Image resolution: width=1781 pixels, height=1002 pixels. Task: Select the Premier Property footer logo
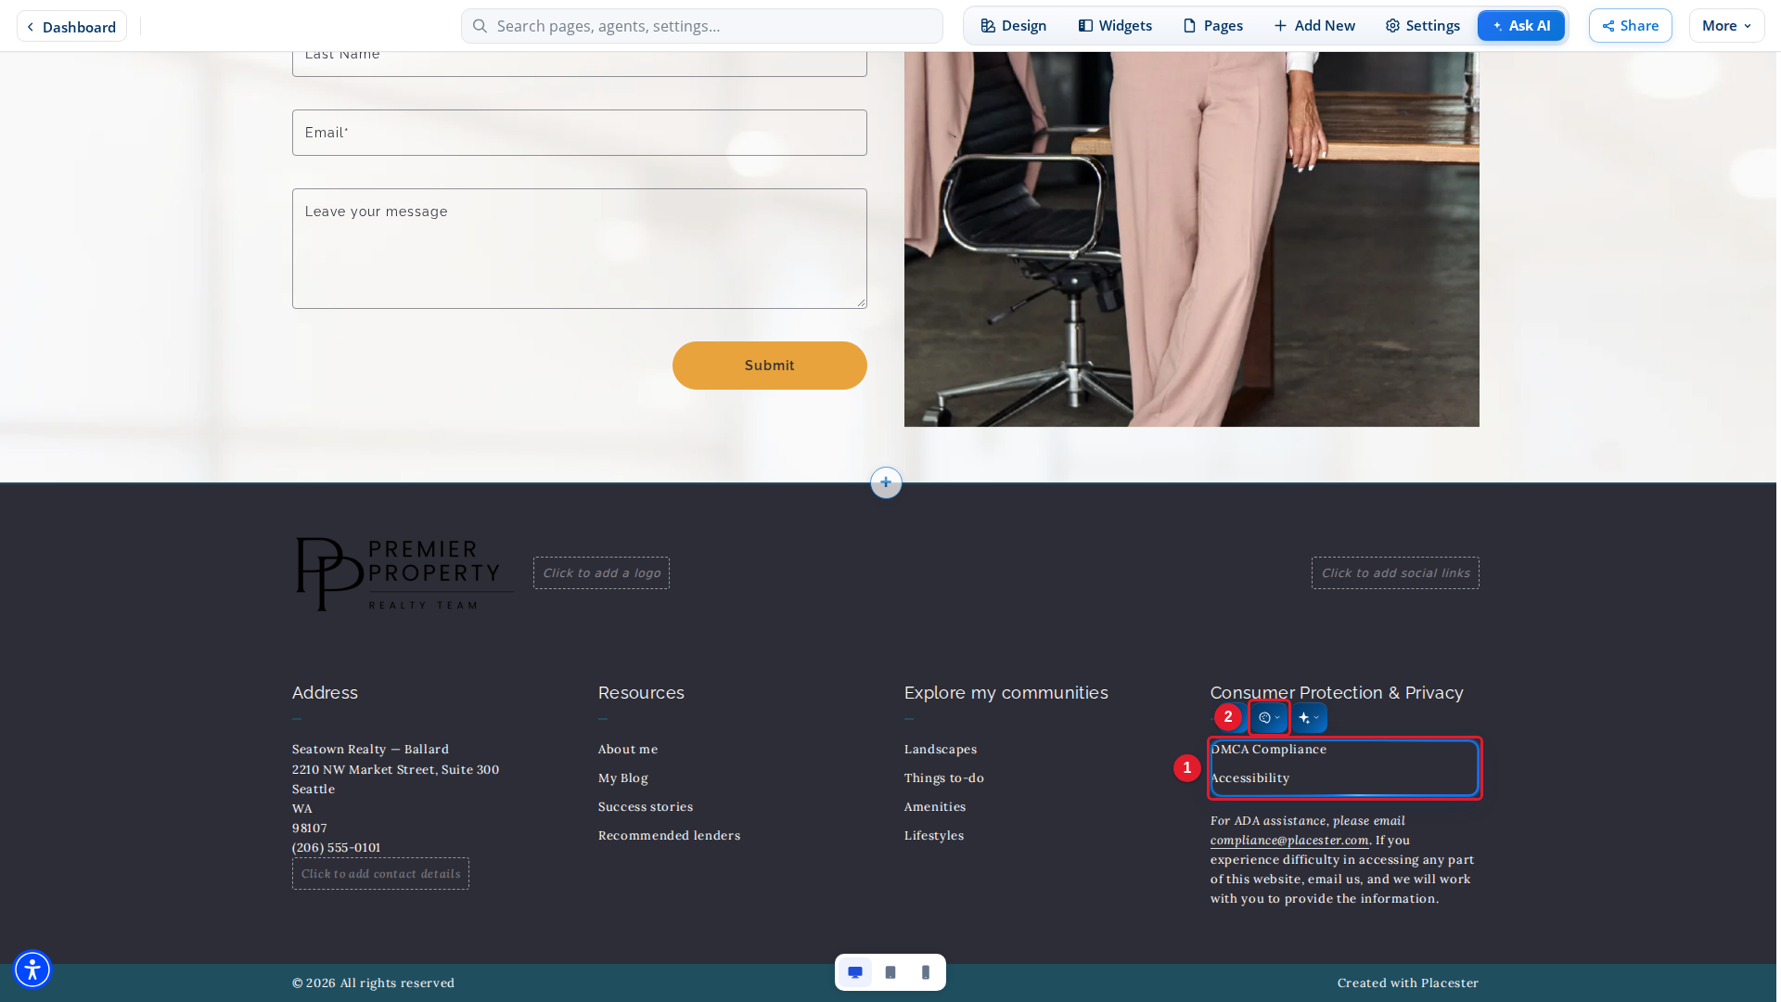click(x=404, y=573)
